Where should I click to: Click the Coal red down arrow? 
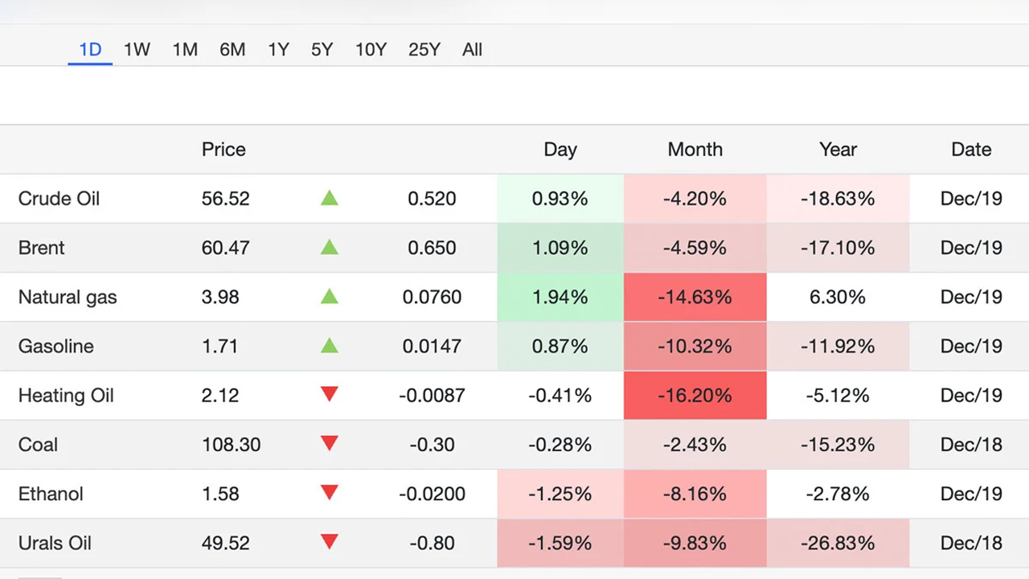329,444
